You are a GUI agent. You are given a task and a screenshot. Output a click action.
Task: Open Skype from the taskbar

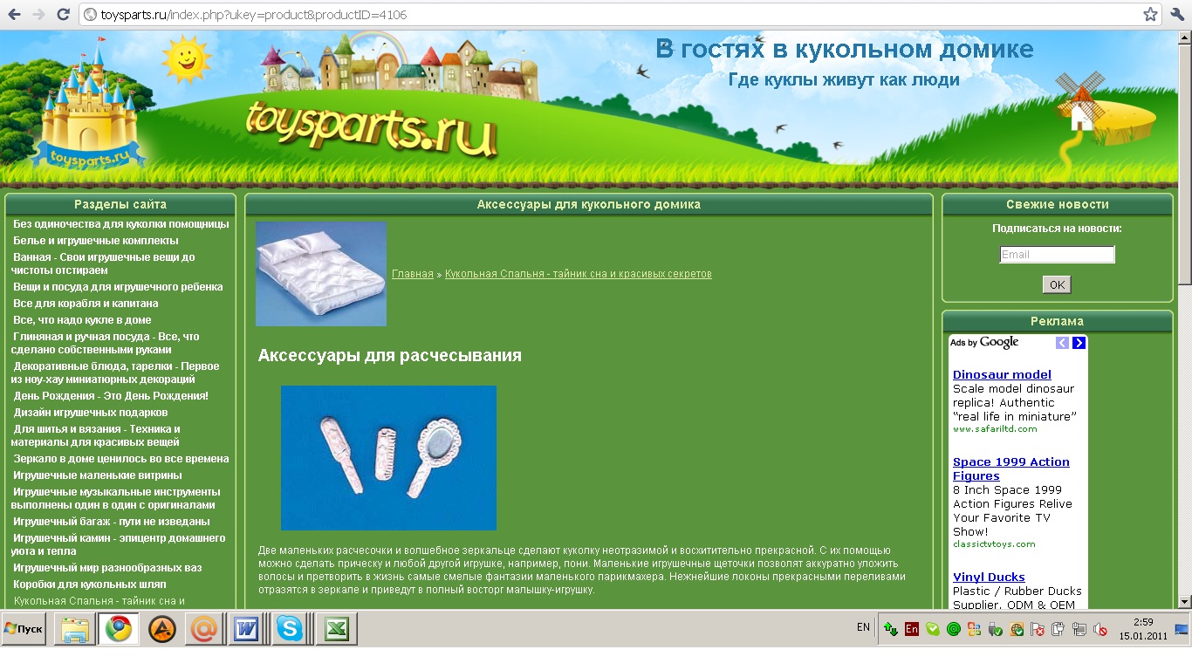tap(293, 629)
